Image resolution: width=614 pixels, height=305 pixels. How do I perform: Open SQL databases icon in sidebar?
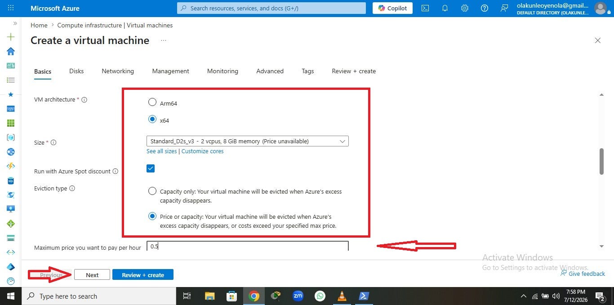click(x=11, y=181)
